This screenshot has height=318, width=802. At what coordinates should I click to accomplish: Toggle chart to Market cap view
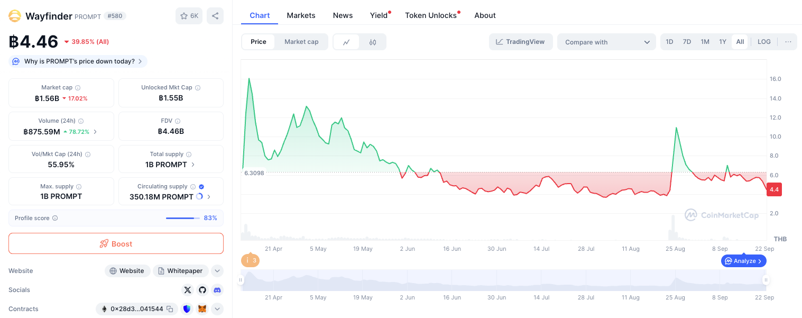301,42
